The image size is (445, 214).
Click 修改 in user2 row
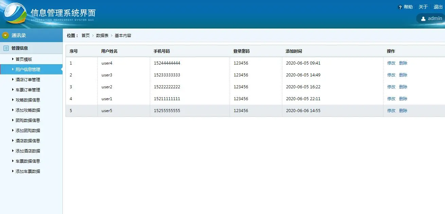pos(391,87)
